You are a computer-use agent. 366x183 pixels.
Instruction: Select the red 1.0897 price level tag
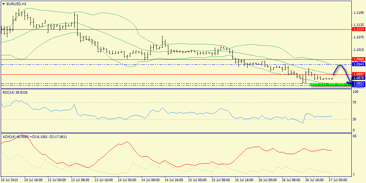point(358,74)
